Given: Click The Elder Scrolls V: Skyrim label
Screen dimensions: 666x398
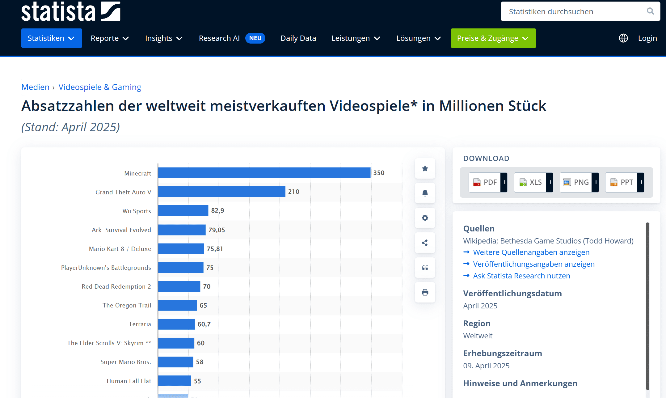Looking at the screenshot, I should click(x=109, y=343).
